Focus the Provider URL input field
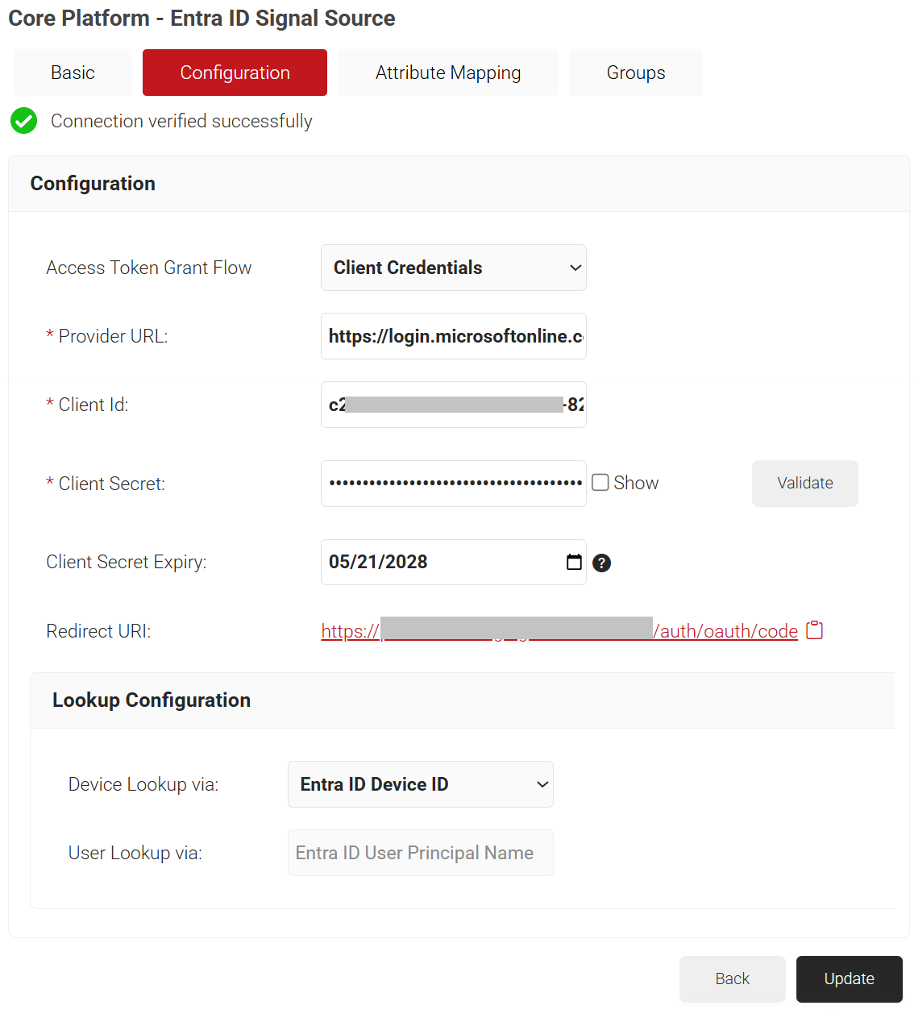This screenshot has width=914, height=1018. coord(454,336)
